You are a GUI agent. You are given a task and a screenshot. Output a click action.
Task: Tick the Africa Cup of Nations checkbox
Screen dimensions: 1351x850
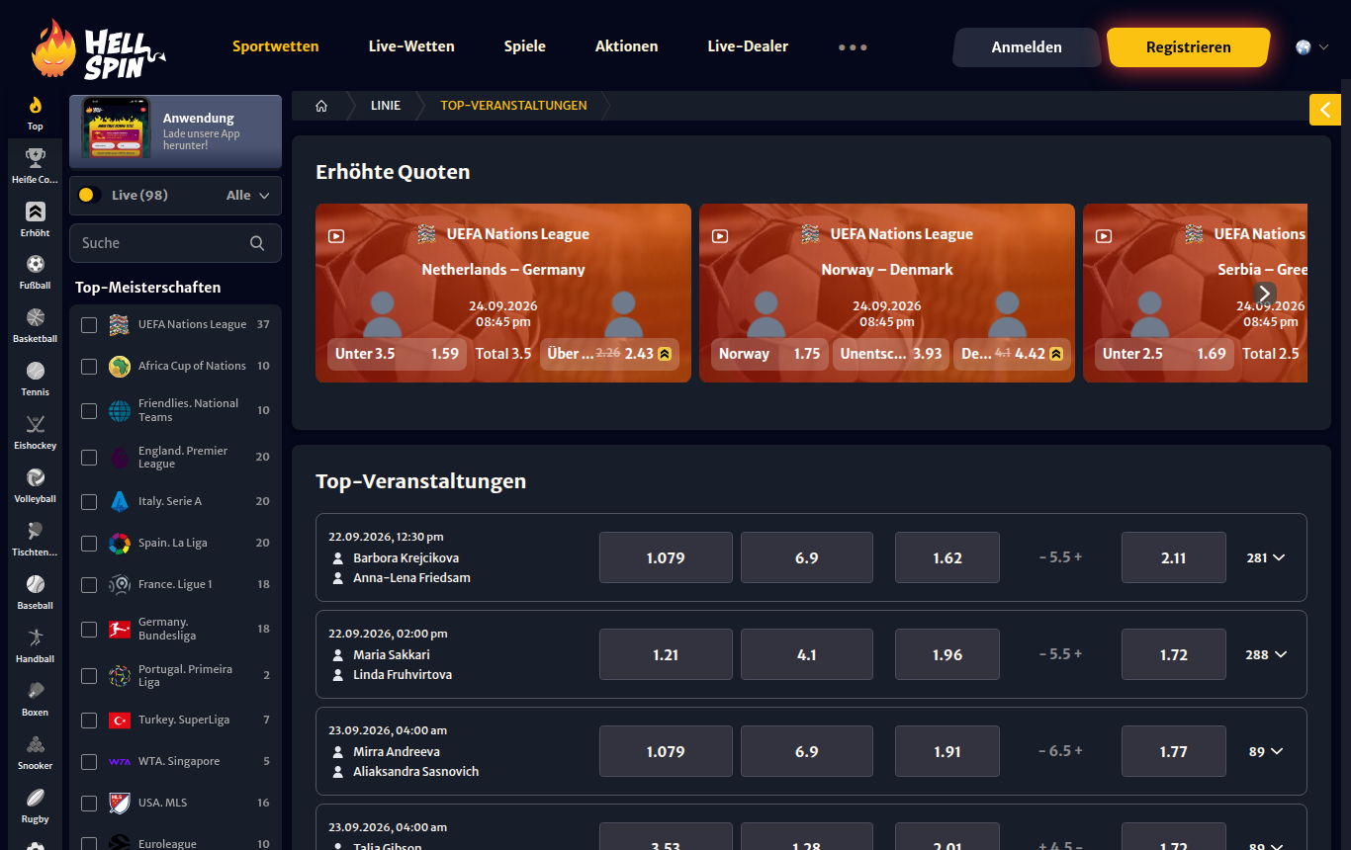(89, 366)
